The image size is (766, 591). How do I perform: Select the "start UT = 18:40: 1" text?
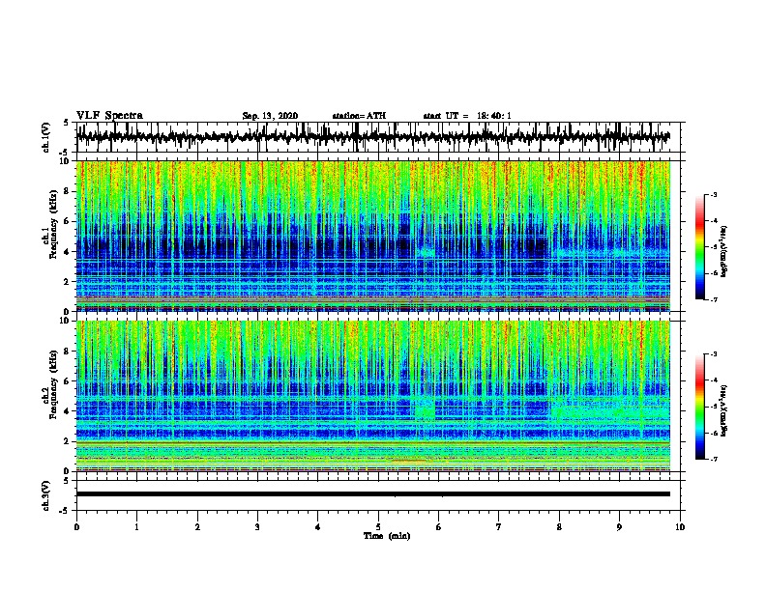tap(467, 116)
